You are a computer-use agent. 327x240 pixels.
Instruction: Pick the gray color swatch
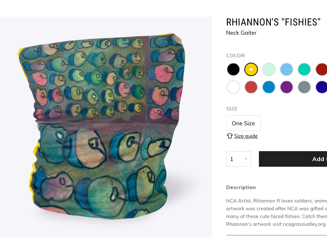[304, 87]
